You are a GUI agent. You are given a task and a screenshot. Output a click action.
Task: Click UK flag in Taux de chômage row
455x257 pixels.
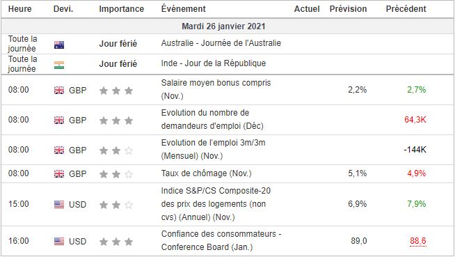59,174
